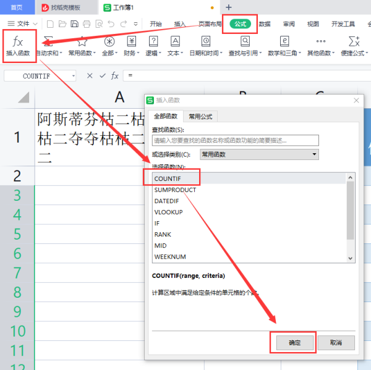
Task: Select VLOOKUP in the function list
Action: 249,212
